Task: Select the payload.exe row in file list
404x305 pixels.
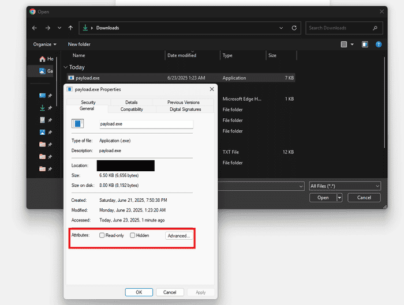Action: point(181,78)
